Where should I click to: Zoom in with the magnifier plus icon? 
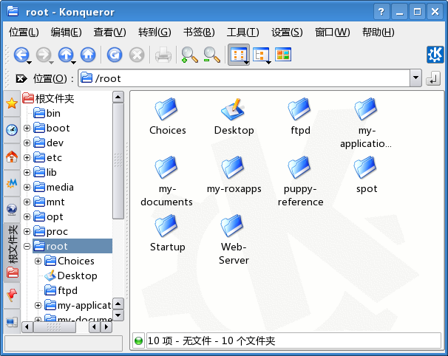[189, 55]
